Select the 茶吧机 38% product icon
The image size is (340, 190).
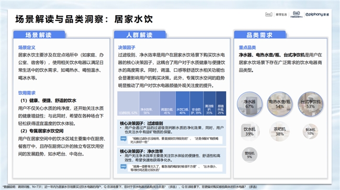(x=280, y=132)
